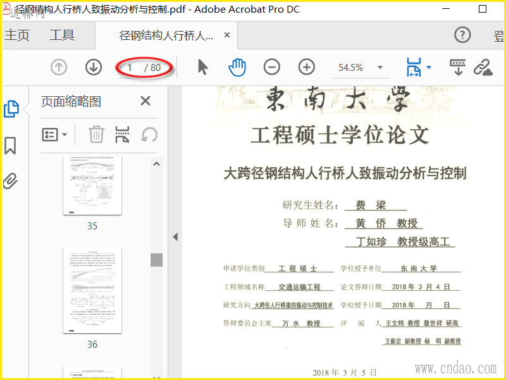
Task: Open thumbnail options menu dropdown
Action: (x=54, y=134)
